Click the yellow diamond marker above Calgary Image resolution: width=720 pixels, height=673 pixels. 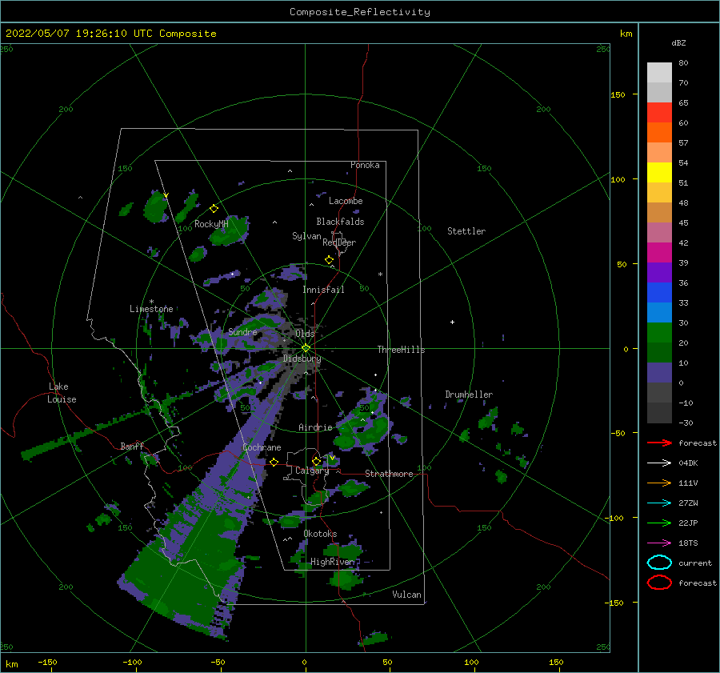(x=316, y=461)
